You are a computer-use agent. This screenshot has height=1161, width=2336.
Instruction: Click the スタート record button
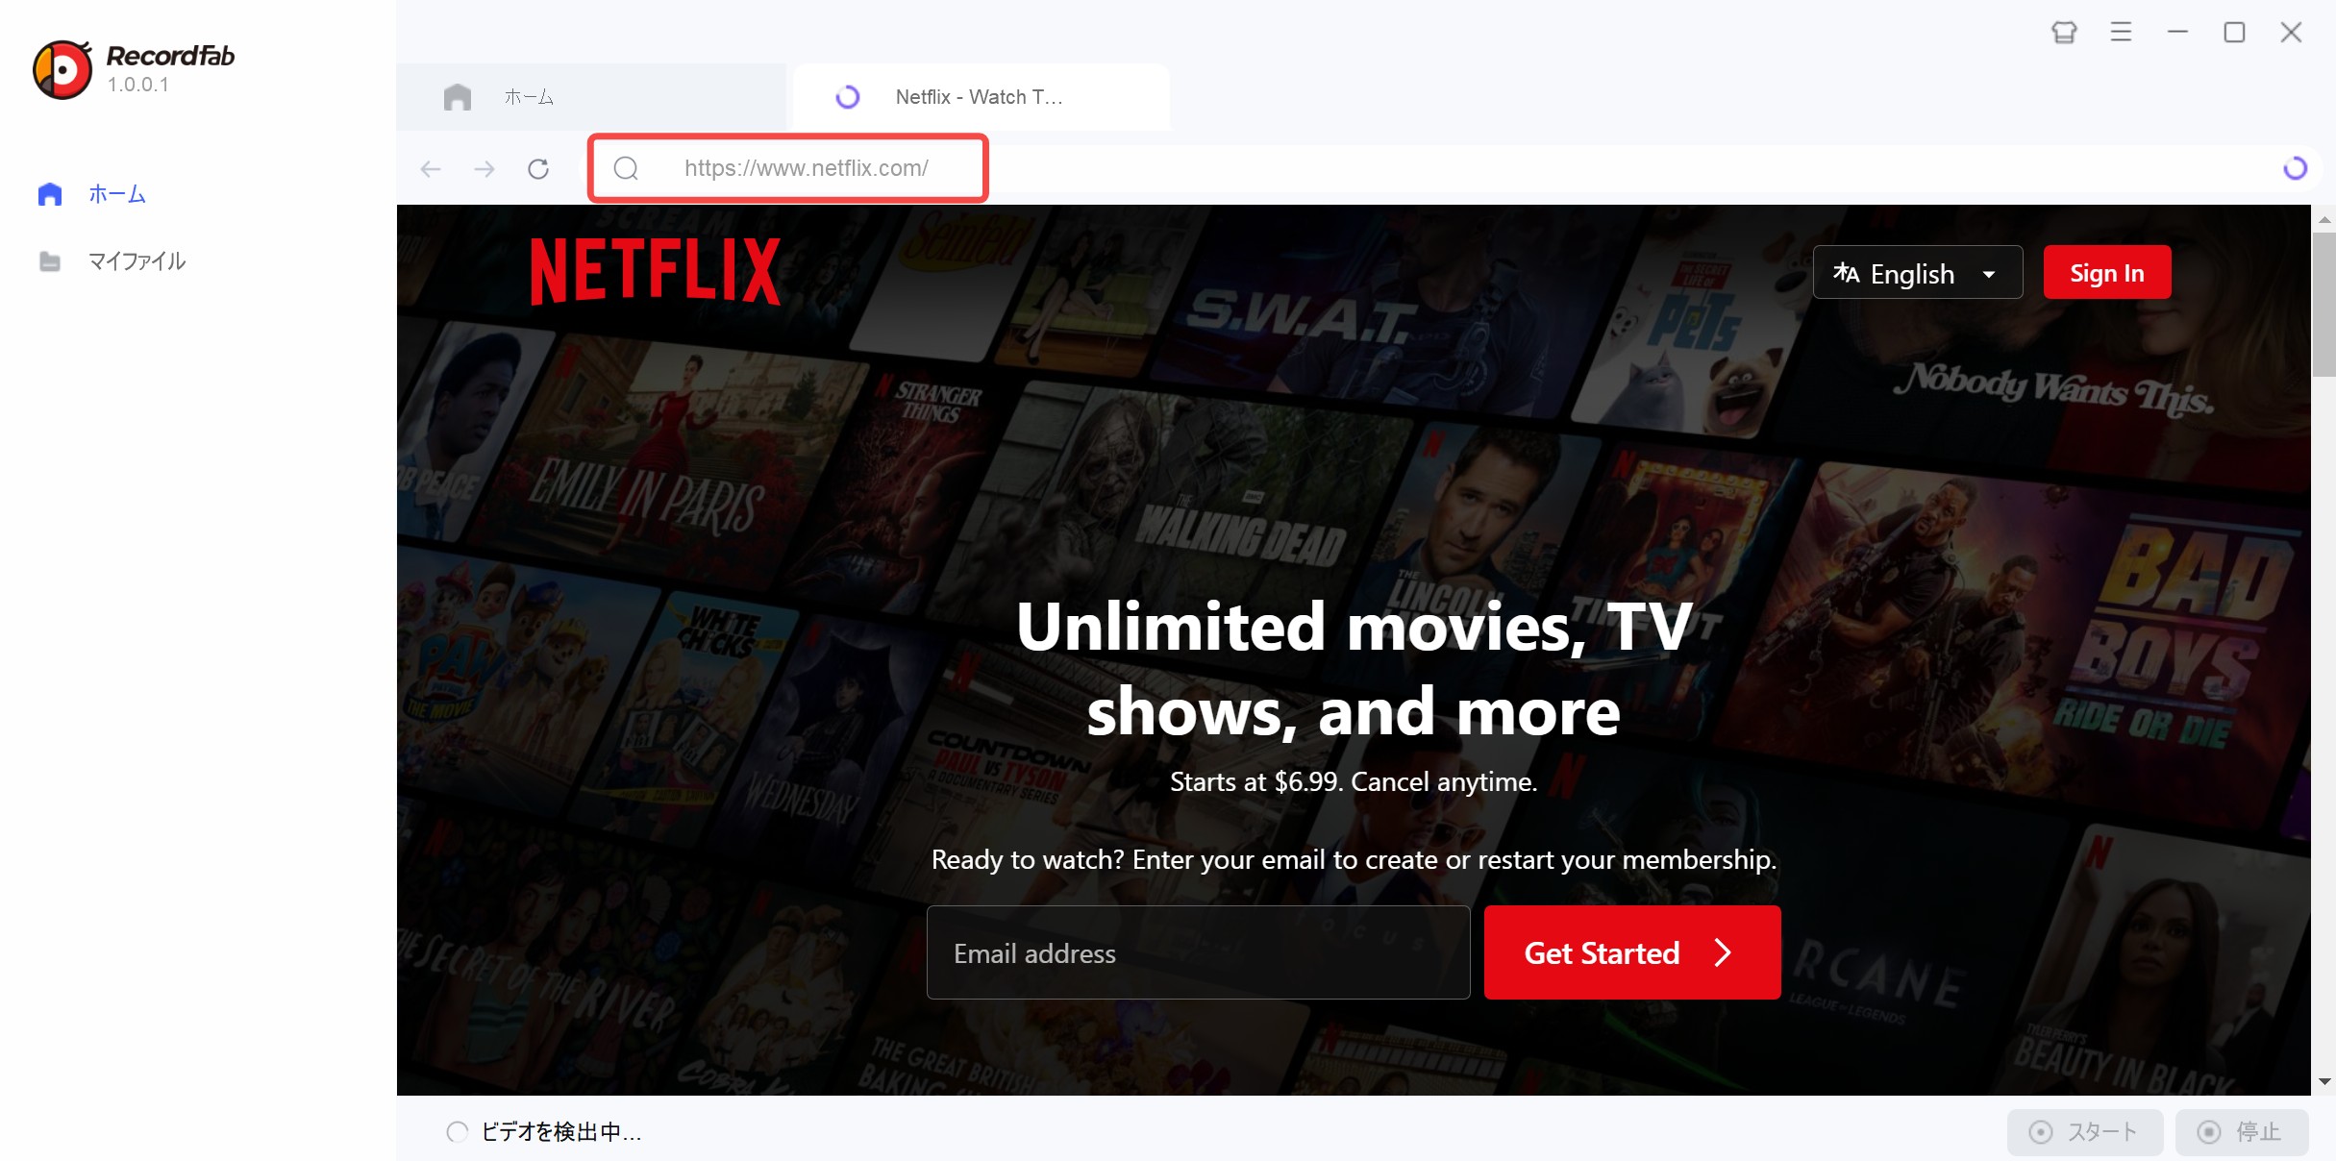2084,1132
